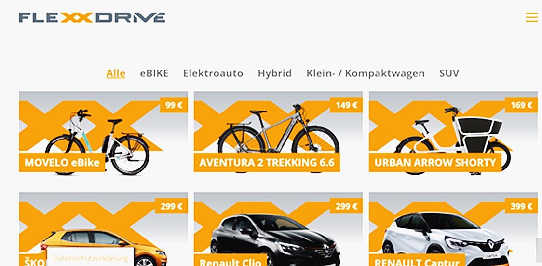
Task: Select the eBIKE filter tab
Action: pos(154,73)
